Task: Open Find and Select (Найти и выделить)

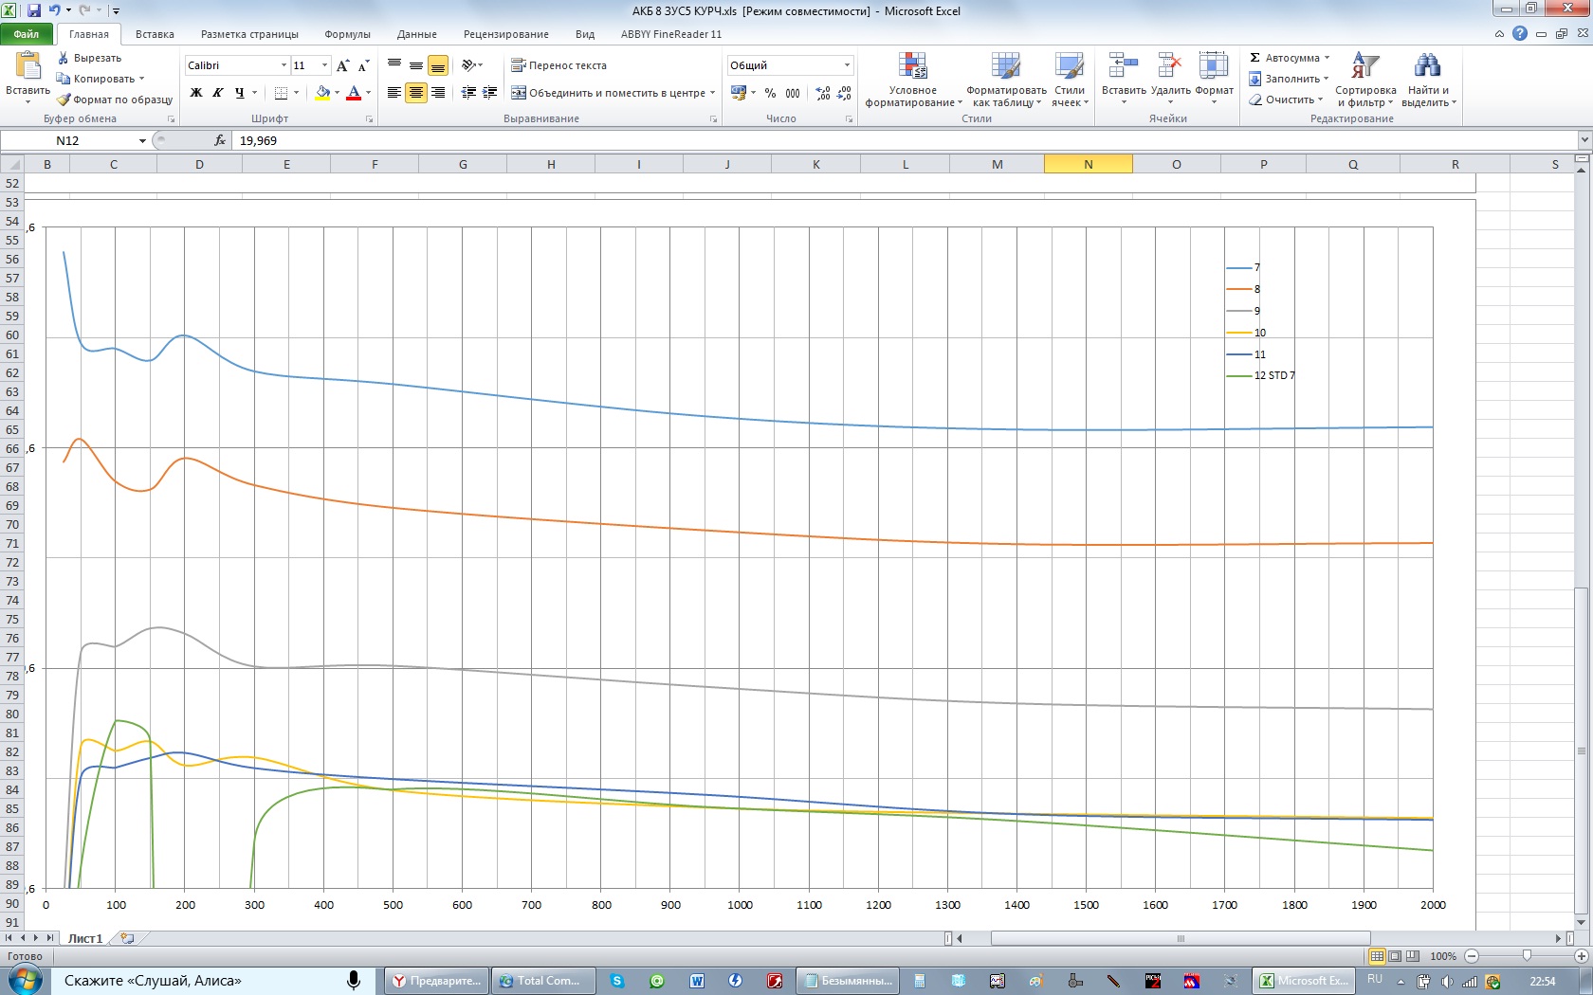Action: tap(1428, 81)
